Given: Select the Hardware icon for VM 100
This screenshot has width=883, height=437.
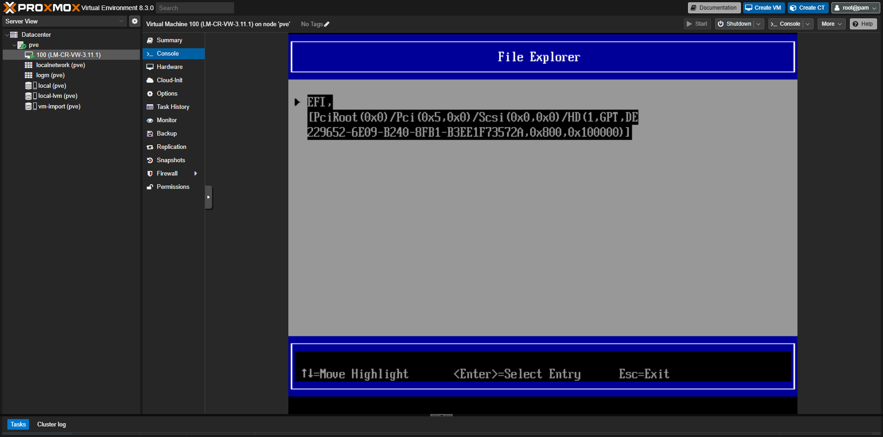Looking at the screenshot, I should (150, 67).
